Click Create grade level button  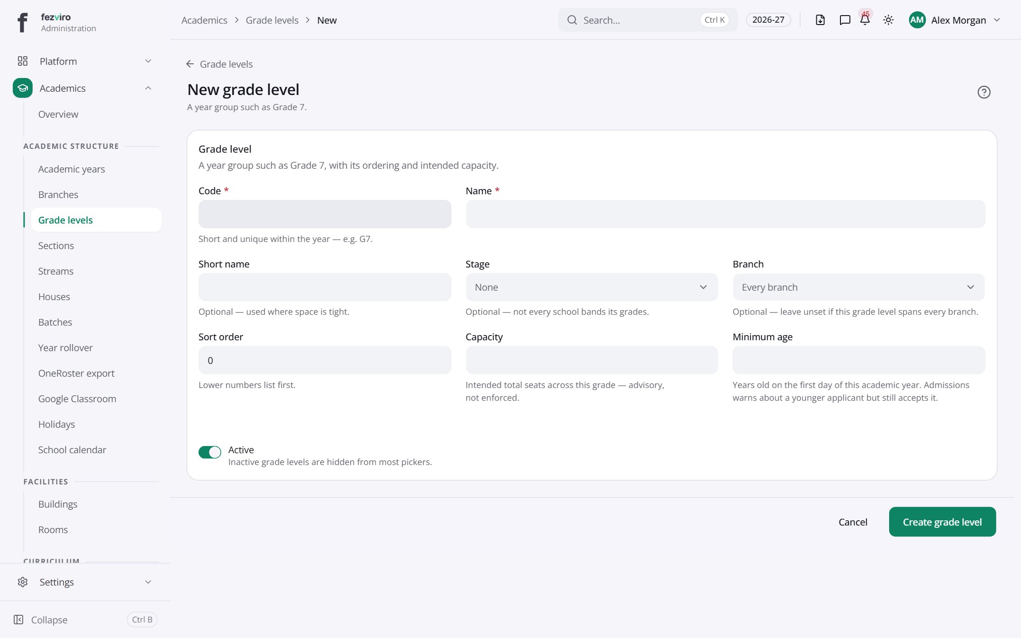point(942,522)
